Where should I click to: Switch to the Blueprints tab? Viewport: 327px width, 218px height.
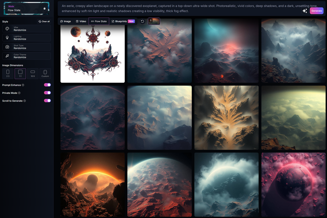[123, 21]
